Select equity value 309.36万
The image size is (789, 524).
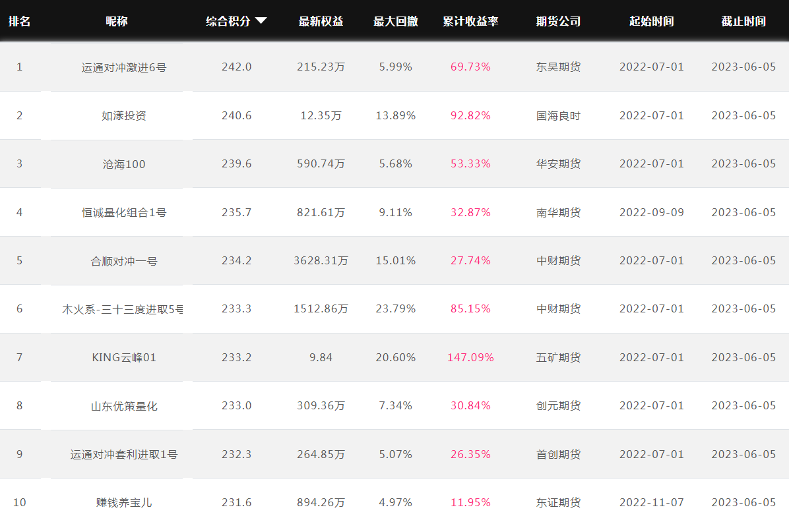coord(321,406)
